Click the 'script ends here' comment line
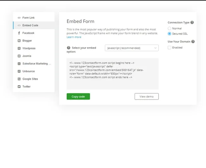The width and height of the screenshot is (206, 168). [101, 77]
